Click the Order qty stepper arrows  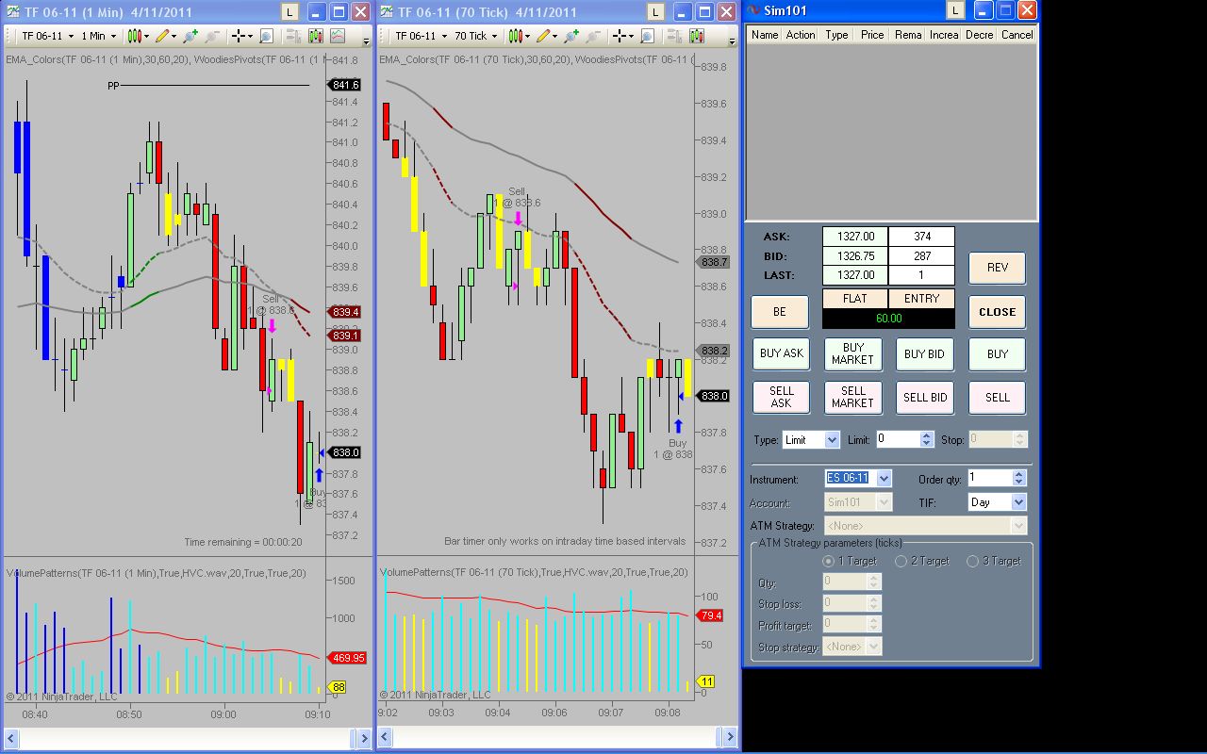pos(1018,478)
